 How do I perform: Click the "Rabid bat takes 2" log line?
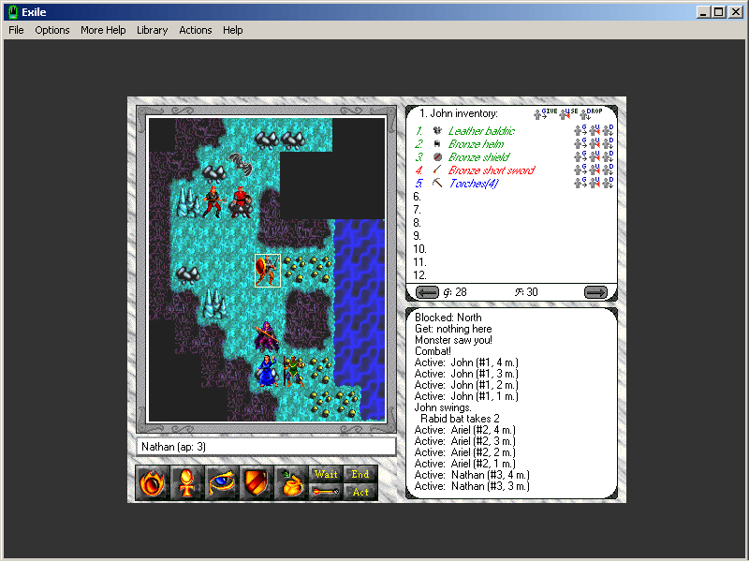460,419
